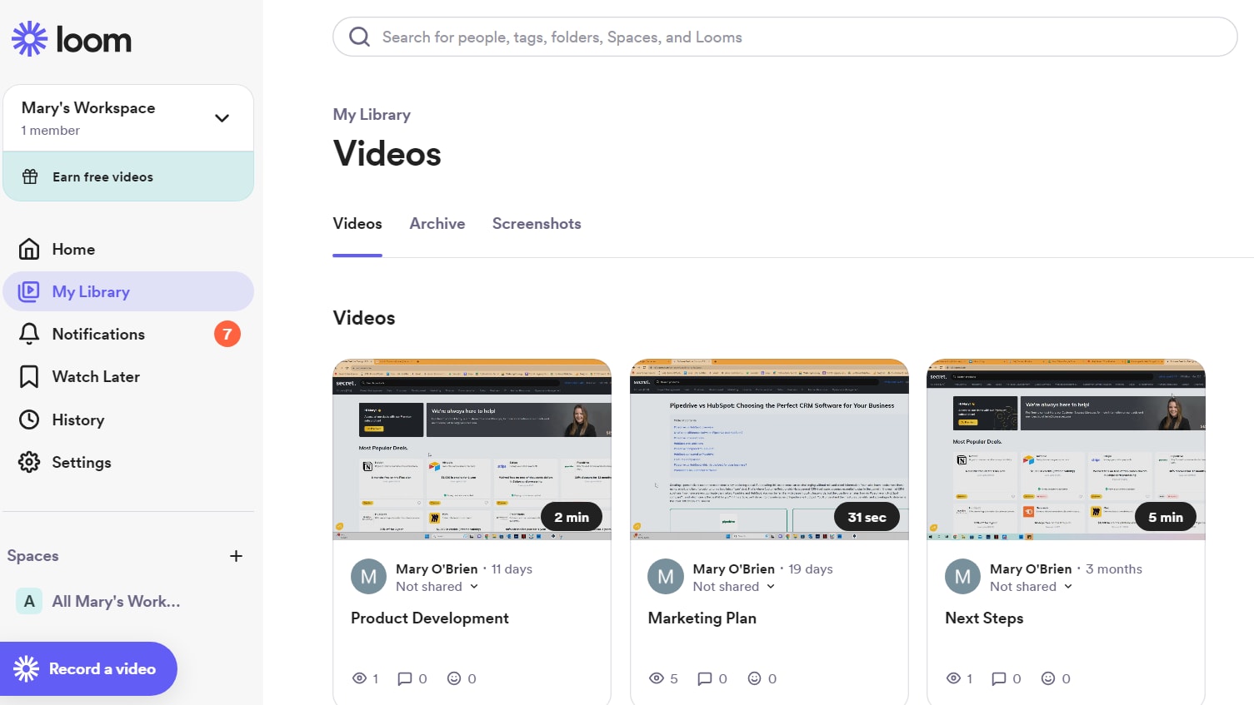Viewport: 1254px width, 705px height.
Task: Open History
Action: [128, 420]
